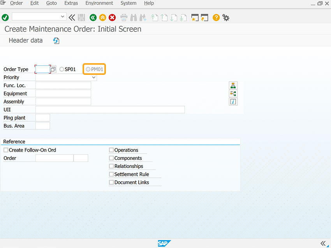Open the Help menu
The image size is (331, 248).
(149, 3)
